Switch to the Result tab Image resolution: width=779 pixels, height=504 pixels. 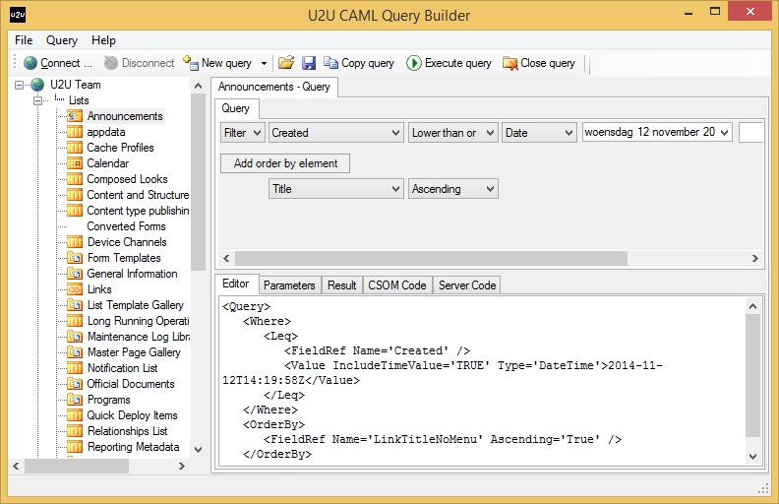tap(342, 285)
